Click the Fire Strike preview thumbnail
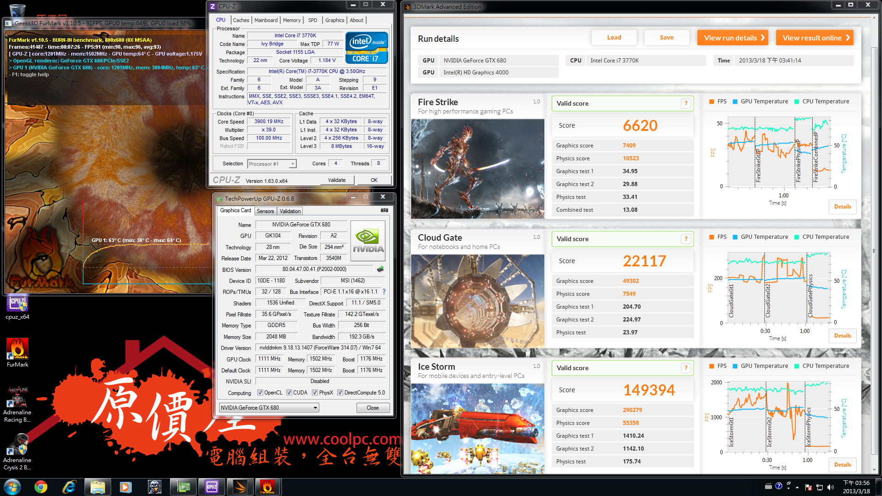 (x=478, y=169)
